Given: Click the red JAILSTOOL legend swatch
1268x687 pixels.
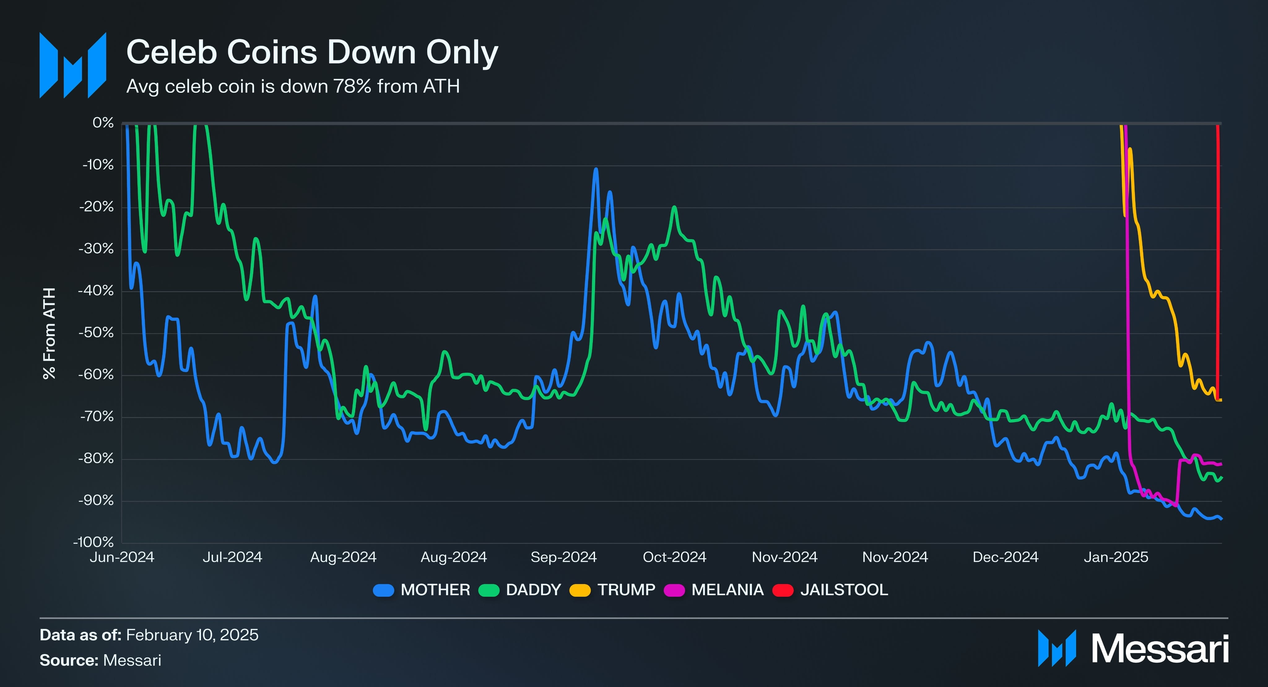Looking at the screenshot, I should click(x=783, y=590).
